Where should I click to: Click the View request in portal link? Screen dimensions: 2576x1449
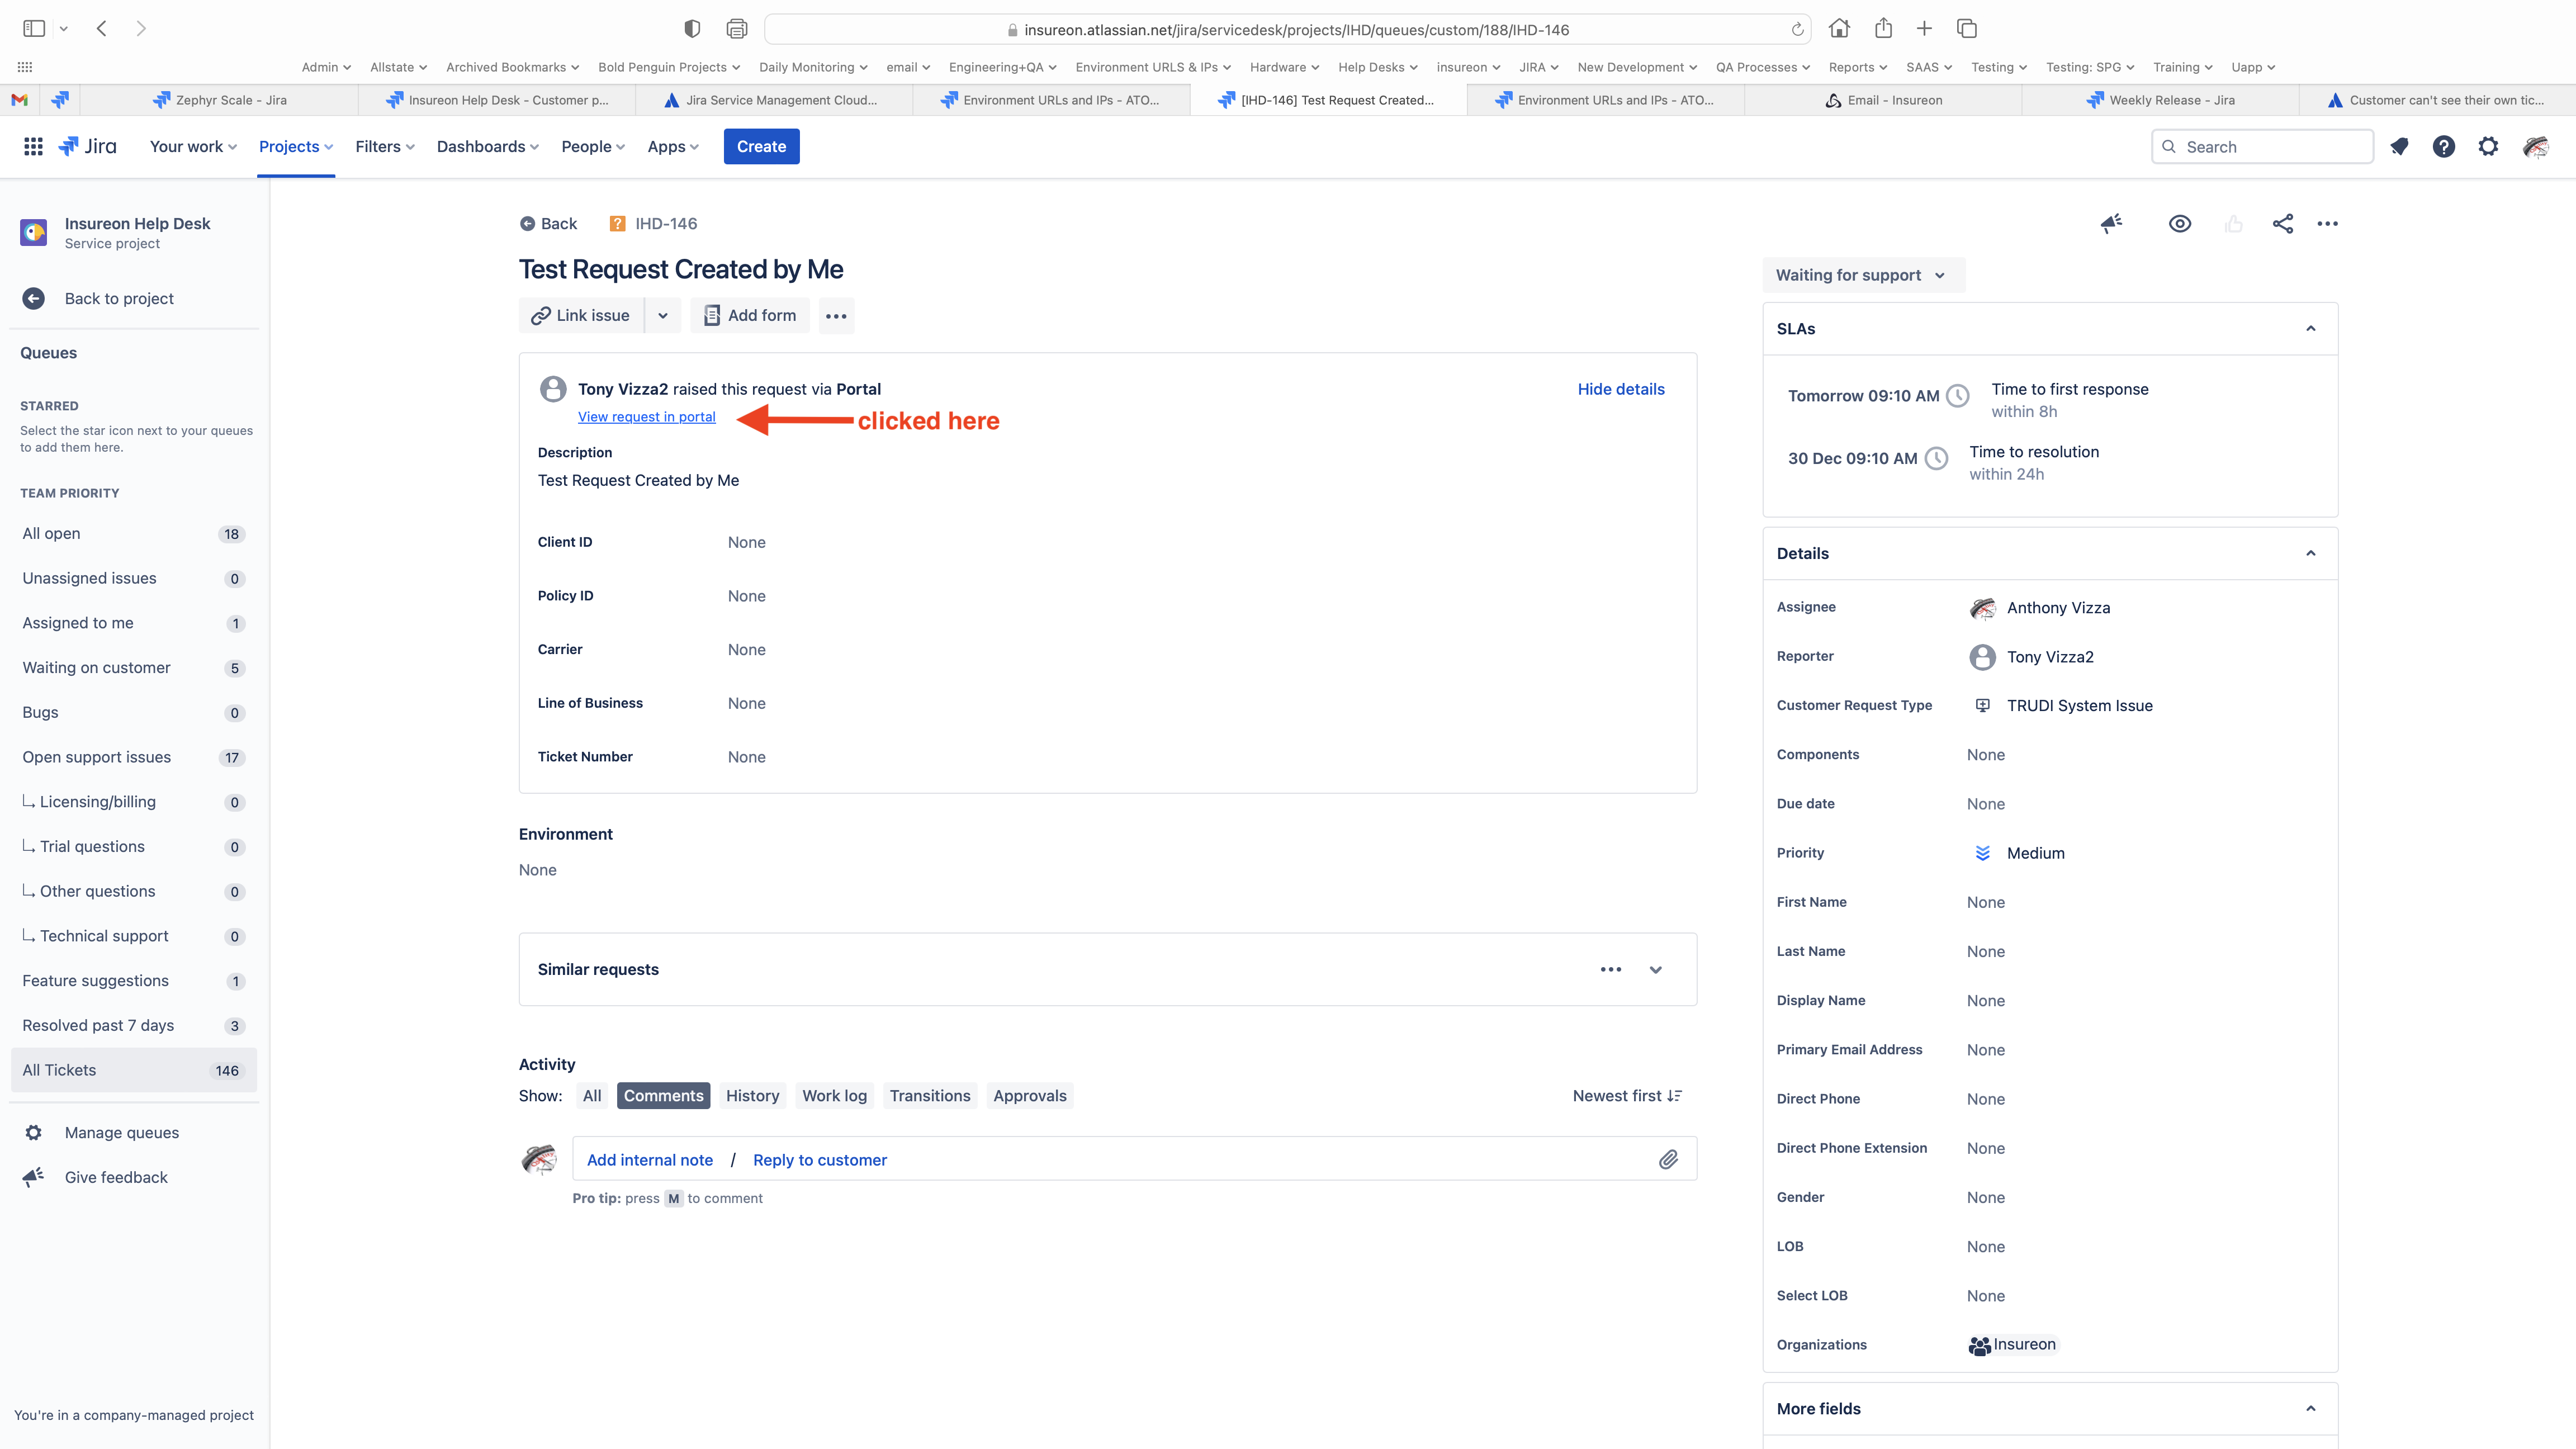(646, 417)
